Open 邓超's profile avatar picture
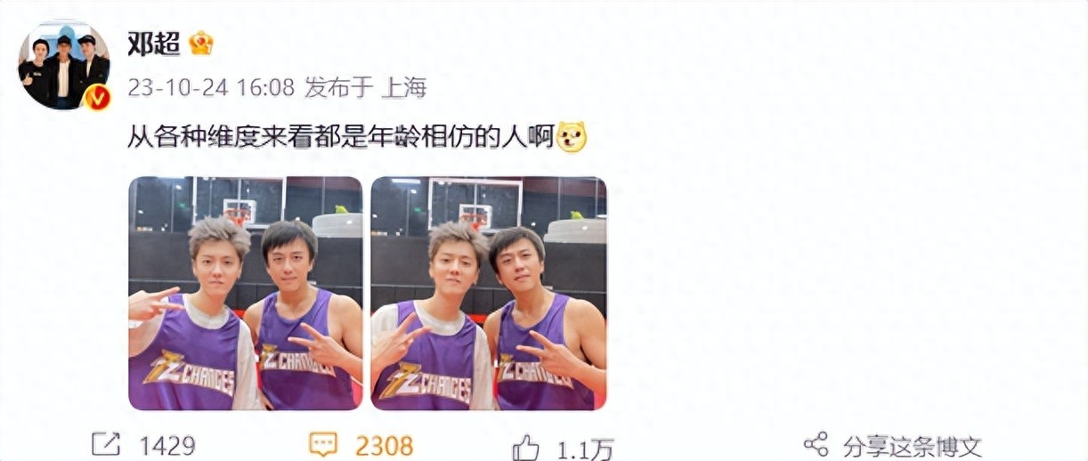Image resolution: width=1088 pixels, height=461 pixels. 63,64
